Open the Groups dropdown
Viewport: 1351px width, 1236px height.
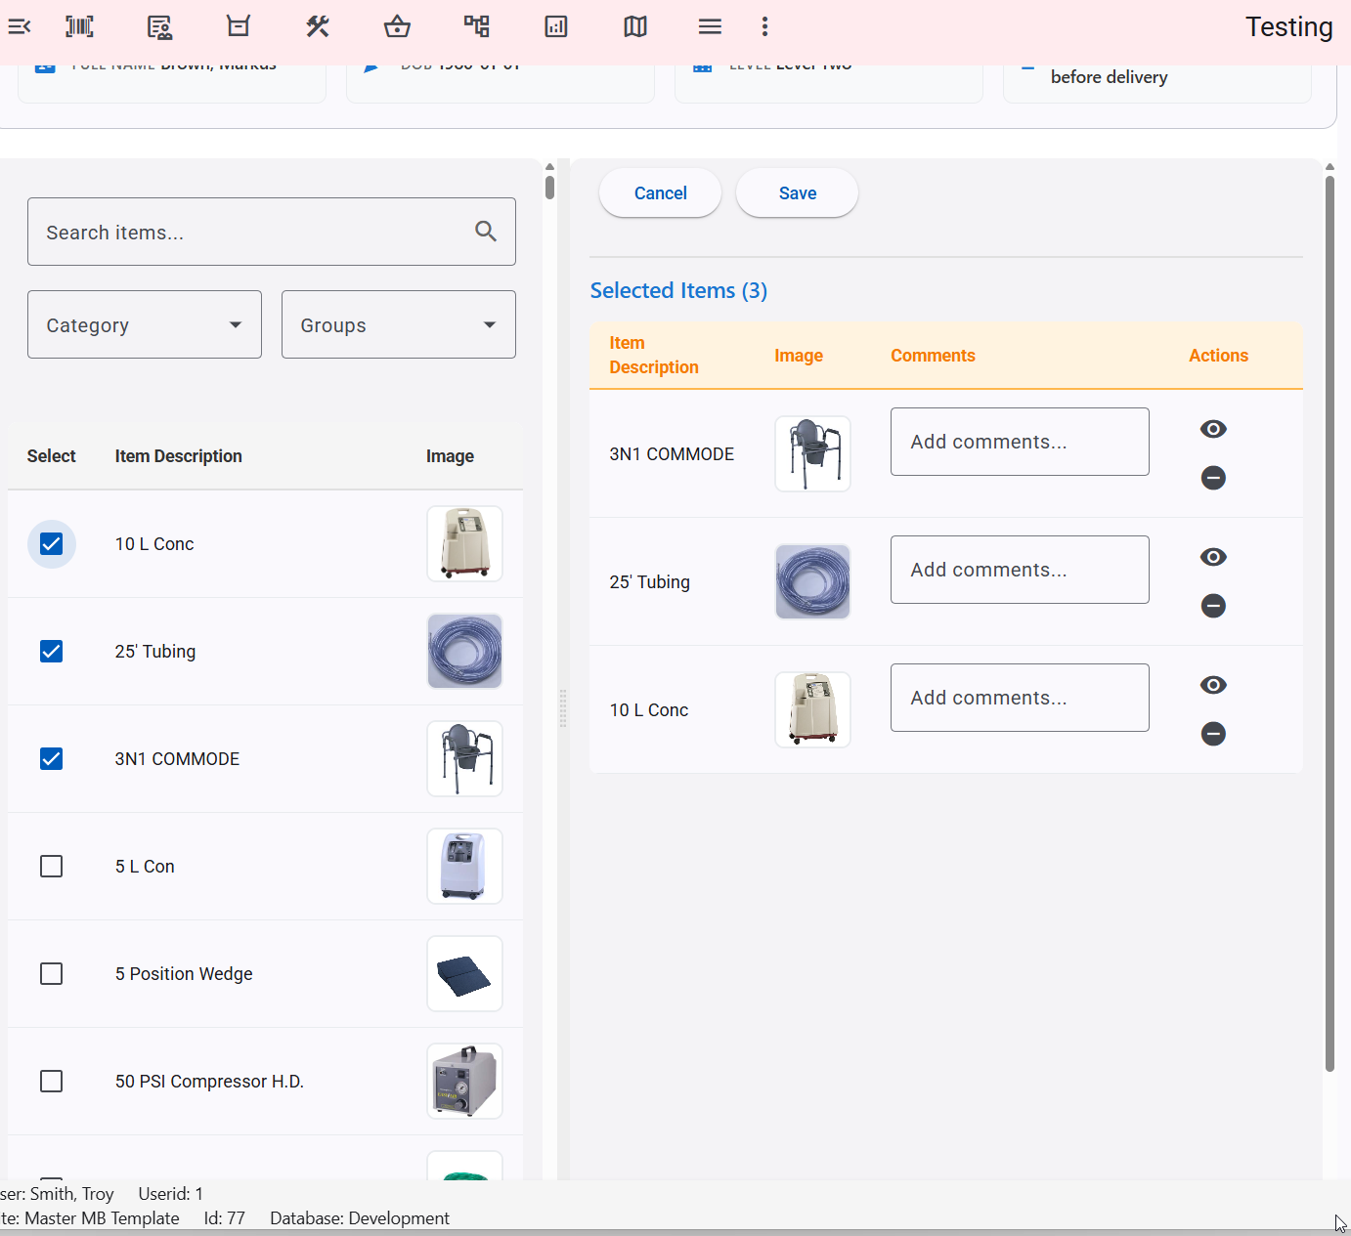point(398,324)
